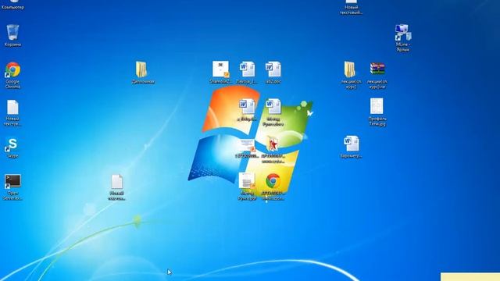Select the blank text file above Skype
This screenshot has width=500, height=281.
tap(12, 107)
